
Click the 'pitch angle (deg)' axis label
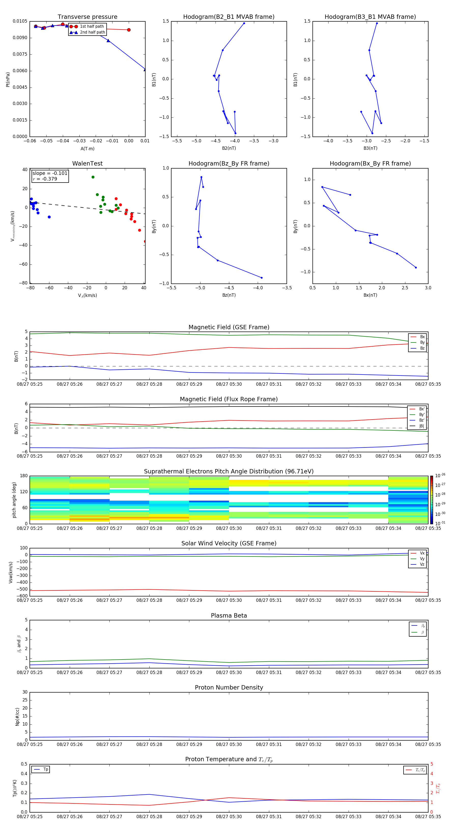[x=14, y=500]
